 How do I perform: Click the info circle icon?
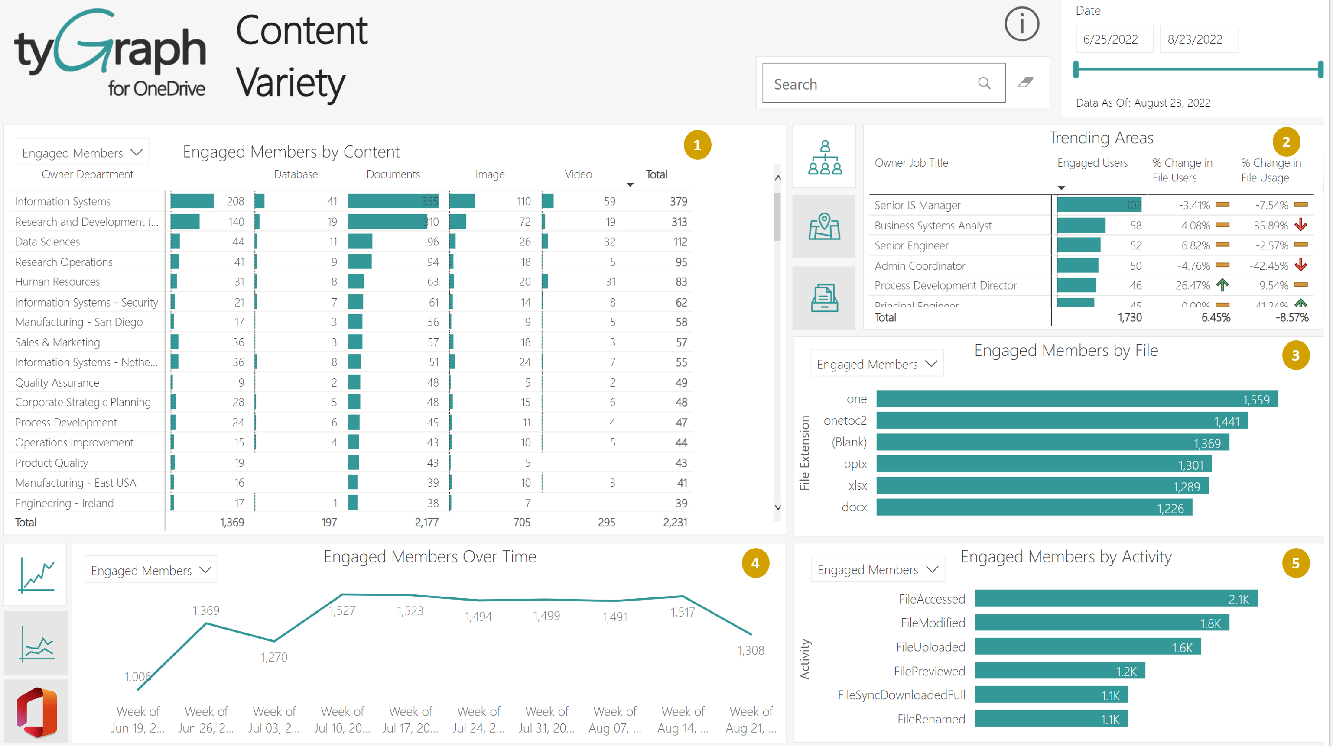coord(1021,24)
